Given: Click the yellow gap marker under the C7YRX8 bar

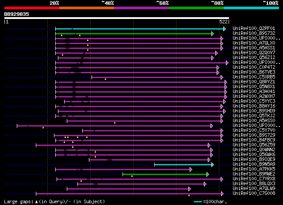Looking at the screenshot, I should coord(81,181).
